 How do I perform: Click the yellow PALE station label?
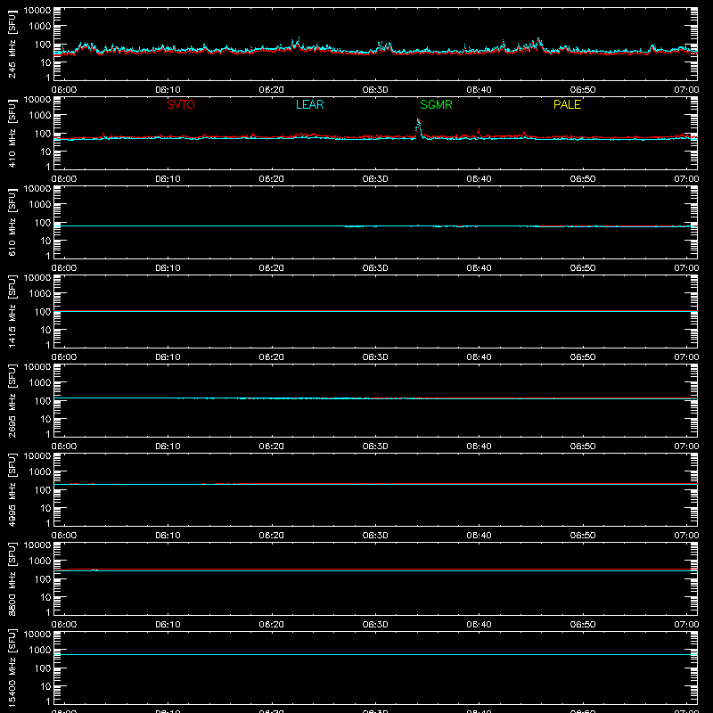[x=567, y=104]
